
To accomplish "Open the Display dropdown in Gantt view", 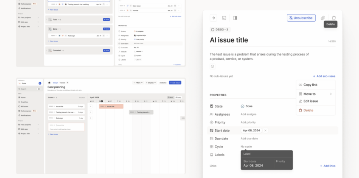I will [x=150, y=82].
